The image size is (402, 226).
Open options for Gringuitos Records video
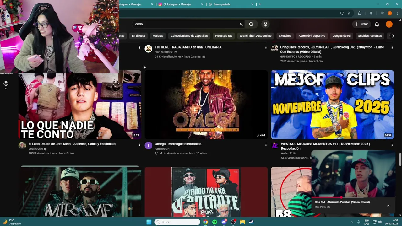tap(392, 47)
